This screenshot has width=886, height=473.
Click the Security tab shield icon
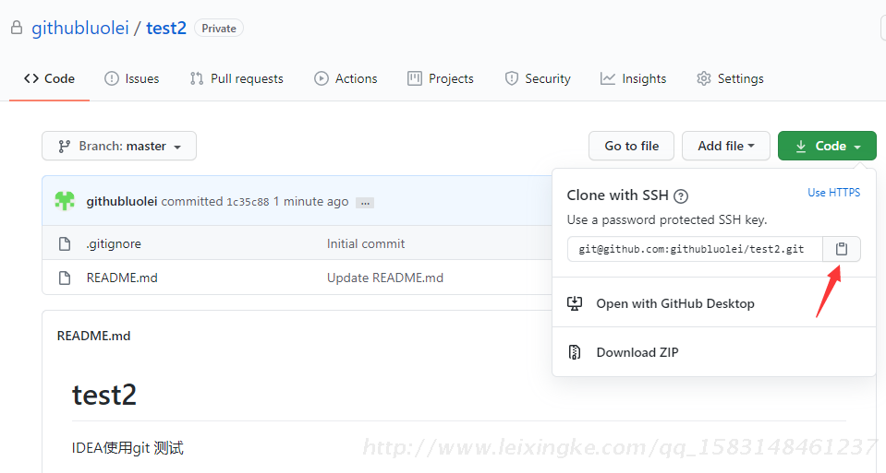click(511, 78)
